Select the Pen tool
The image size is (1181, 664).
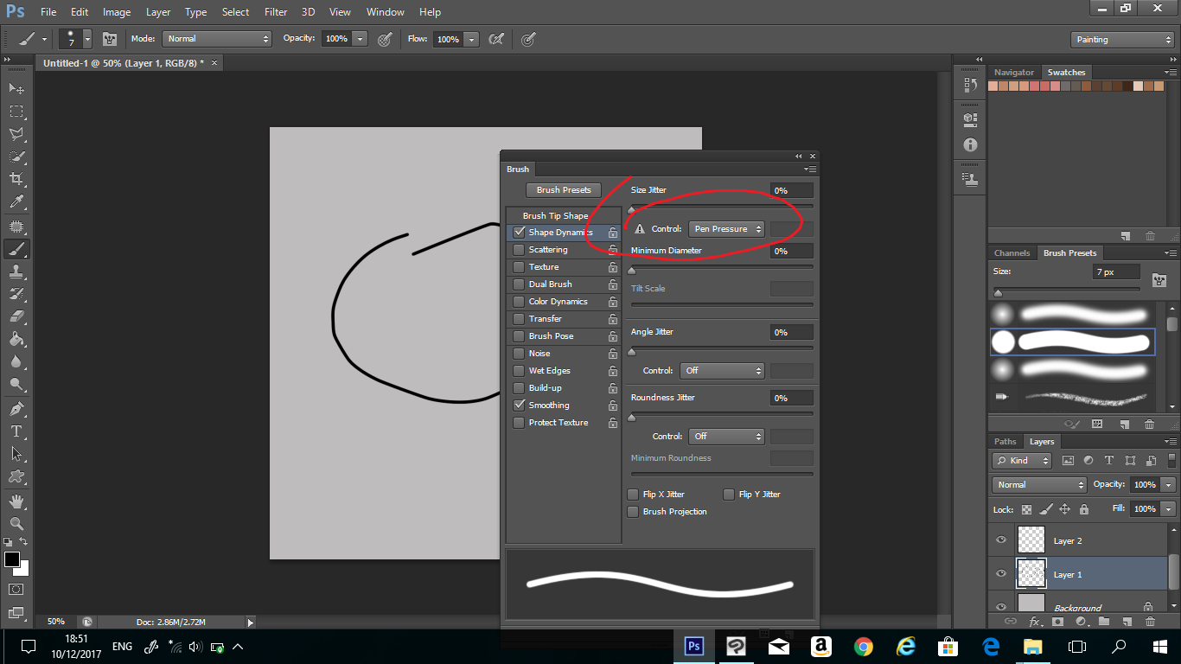(x=16, y=408)
